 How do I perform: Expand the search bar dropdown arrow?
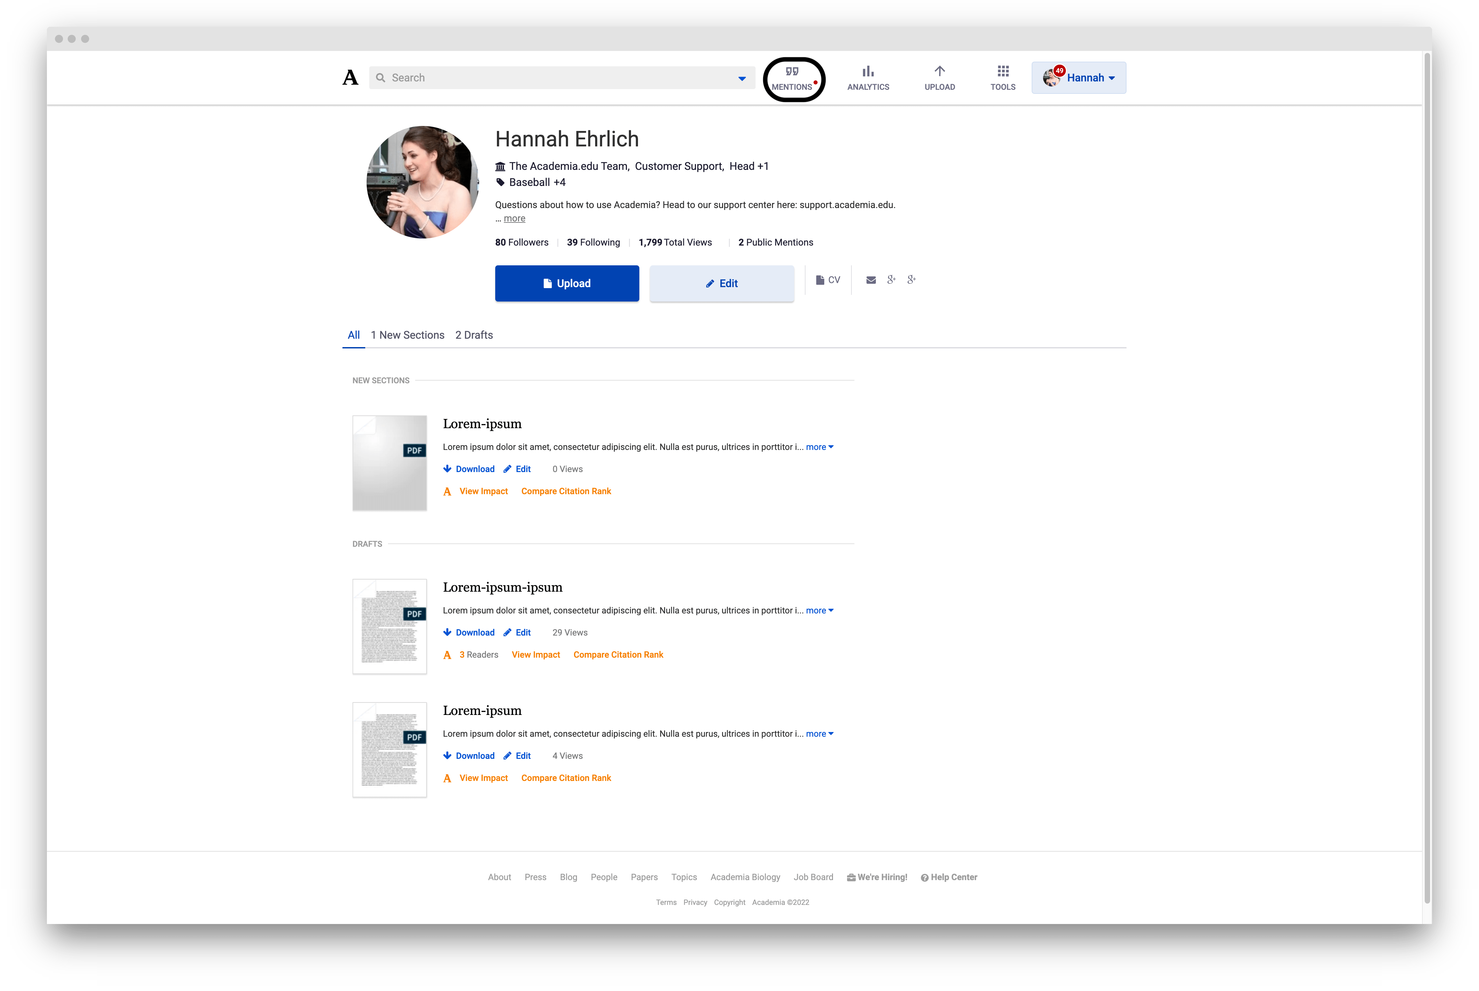coord(742,78)
